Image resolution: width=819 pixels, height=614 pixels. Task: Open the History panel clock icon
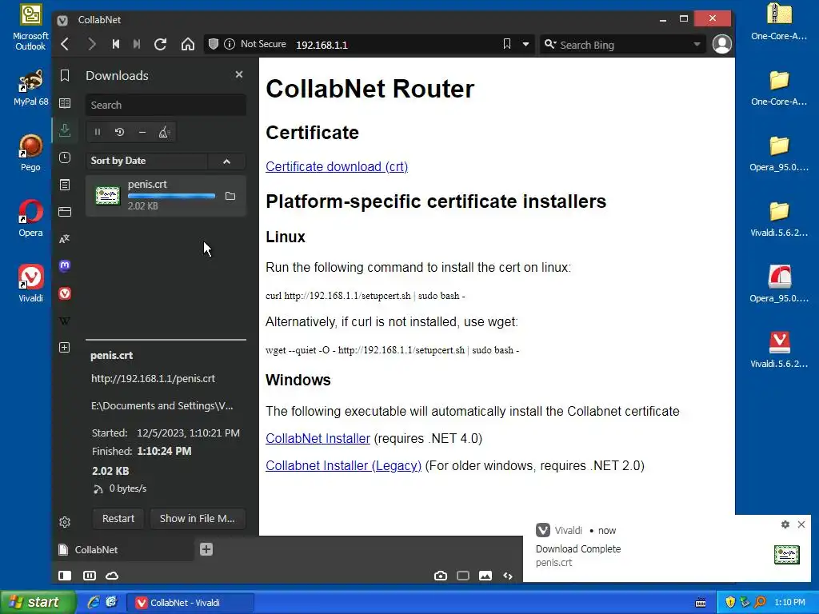pyautogui.click(x=65, y=157)
